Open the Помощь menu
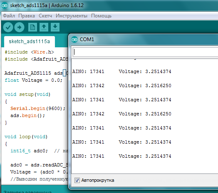218x193 pixels. (x=101, y=16)
